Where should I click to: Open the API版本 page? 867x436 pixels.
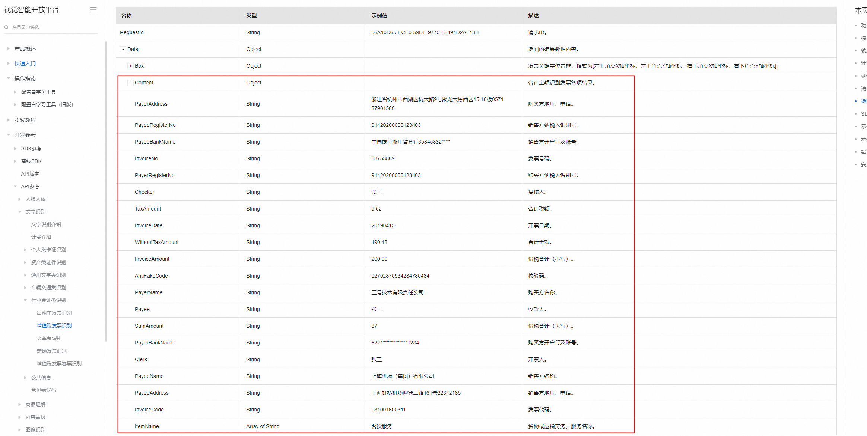coord(30,174)
